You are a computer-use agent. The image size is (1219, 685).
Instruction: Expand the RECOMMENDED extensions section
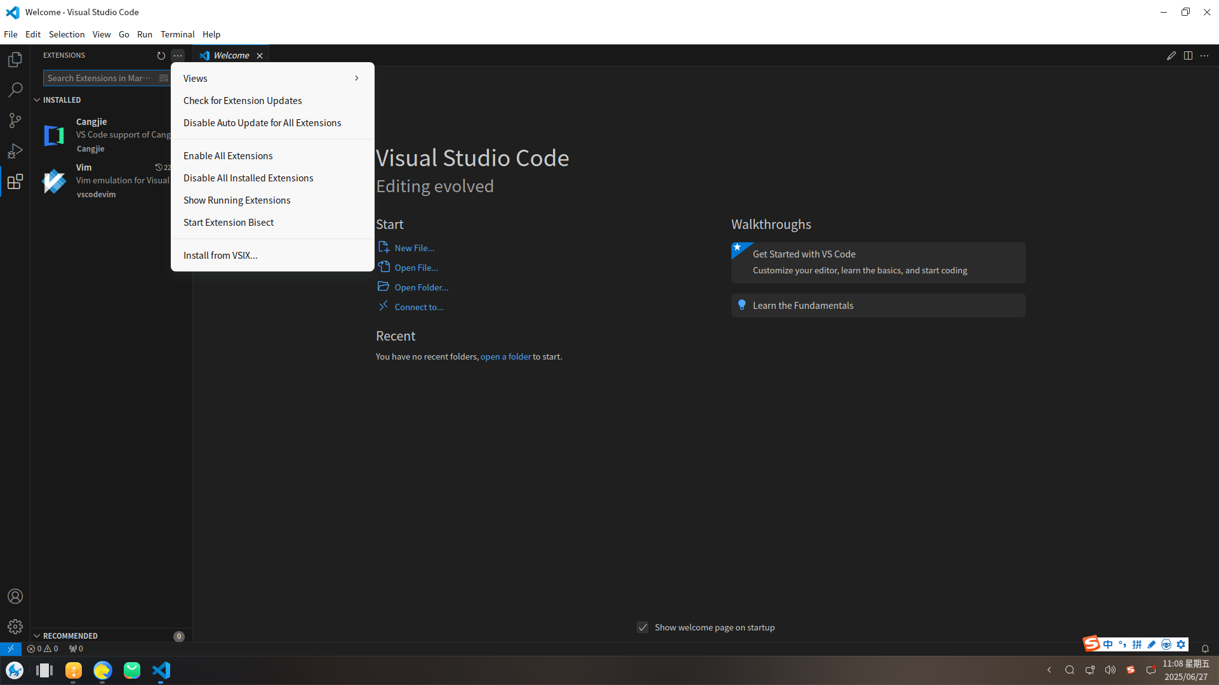coord(70,636)
